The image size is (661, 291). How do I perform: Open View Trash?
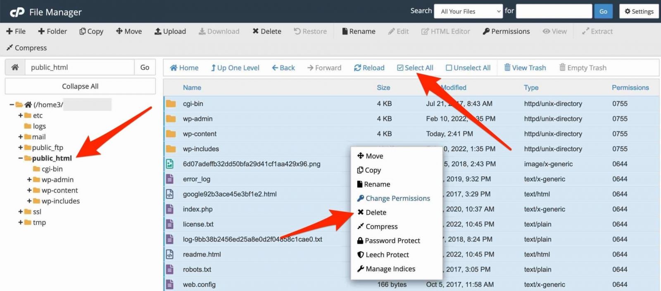coord(525,68)
